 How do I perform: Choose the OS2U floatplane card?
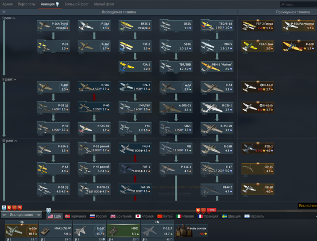click(176, 26)
